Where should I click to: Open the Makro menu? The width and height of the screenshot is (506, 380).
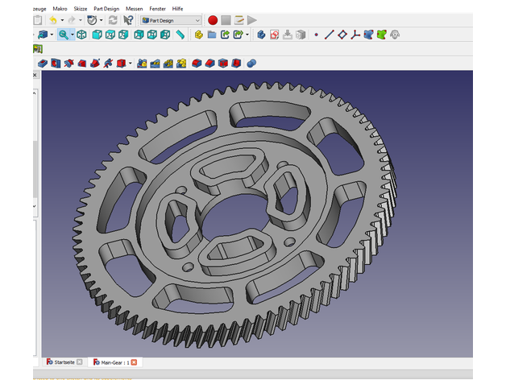(60, 7)
